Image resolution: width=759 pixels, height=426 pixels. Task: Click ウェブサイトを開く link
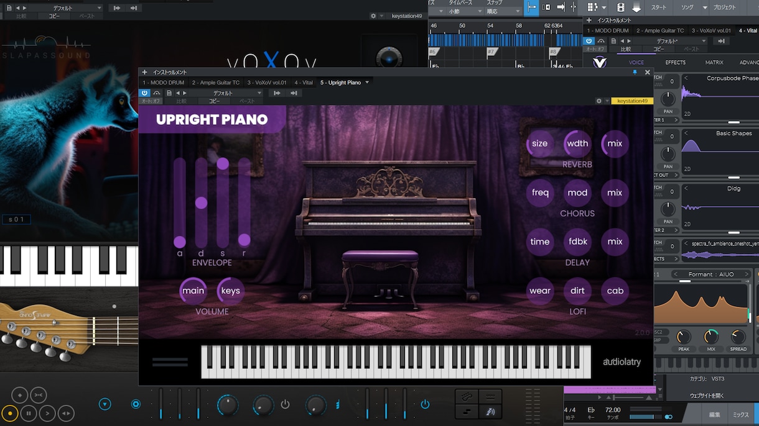click(x=707, y=396)
